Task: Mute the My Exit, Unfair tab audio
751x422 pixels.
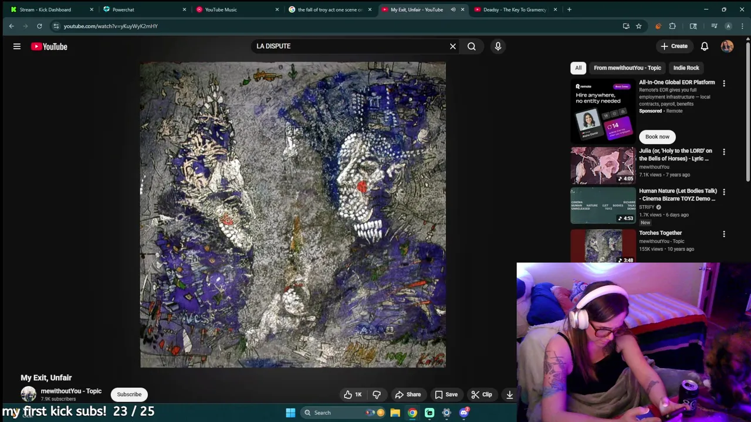Action: click(453, 9)
